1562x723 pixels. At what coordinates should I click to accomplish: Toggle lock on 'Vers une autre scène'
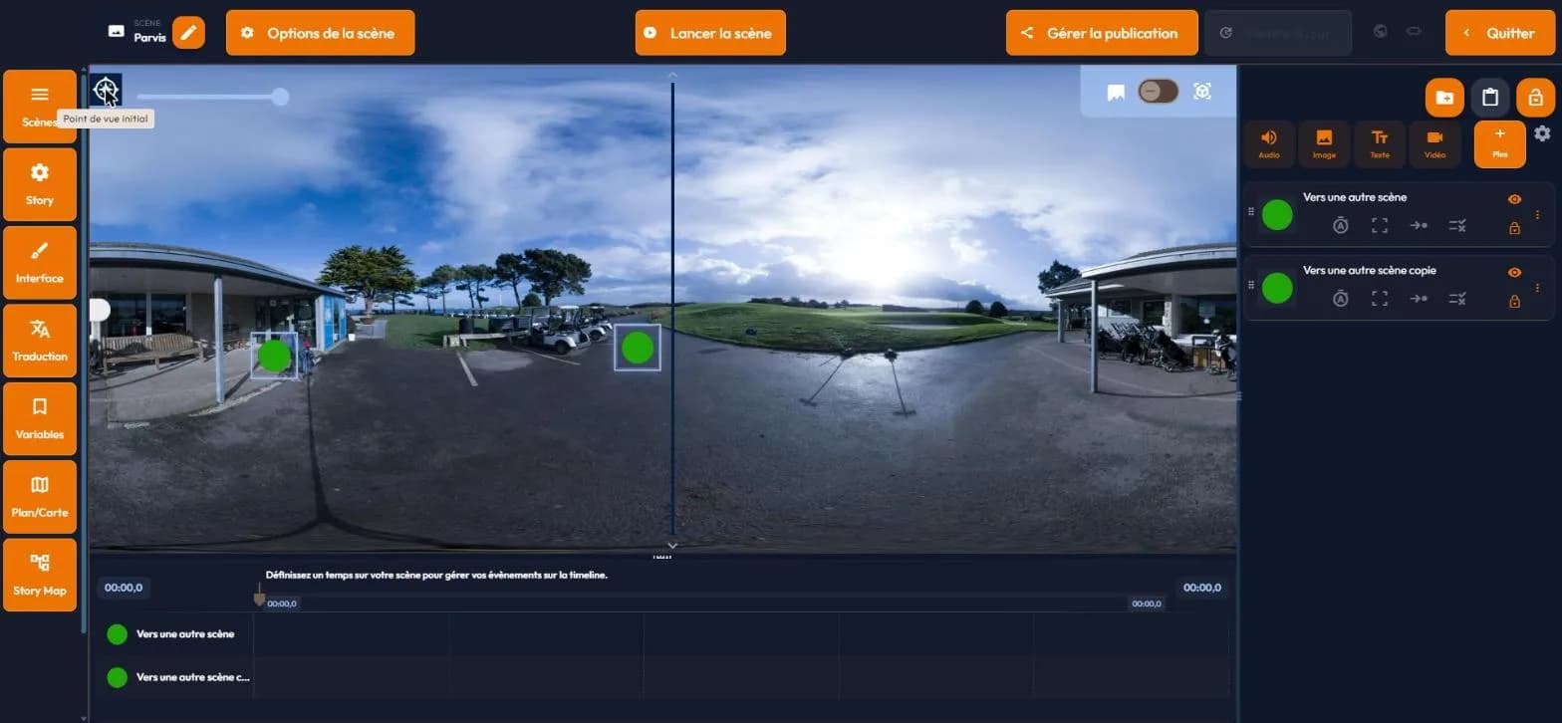pyautogui.click(x=1514, y=228)
